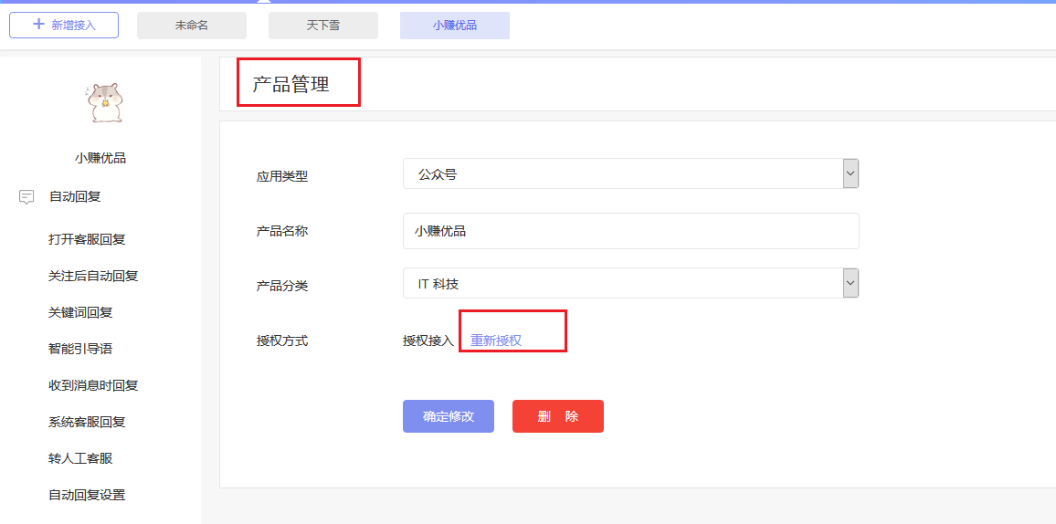Open 关注后自动回复 menu item
The image size is (1056, 524).
93,276
